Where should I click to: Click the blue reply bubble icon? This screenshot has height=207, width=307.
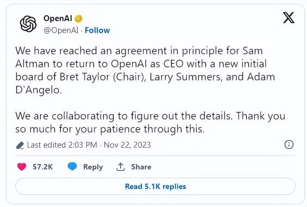coord(72,166)
